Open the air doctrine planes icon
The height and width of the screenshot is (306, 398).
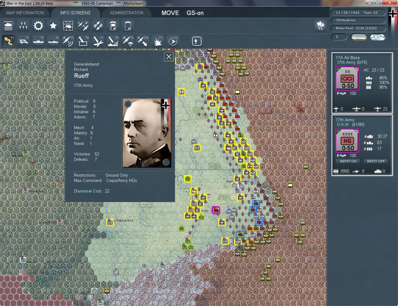pos(83,26)
